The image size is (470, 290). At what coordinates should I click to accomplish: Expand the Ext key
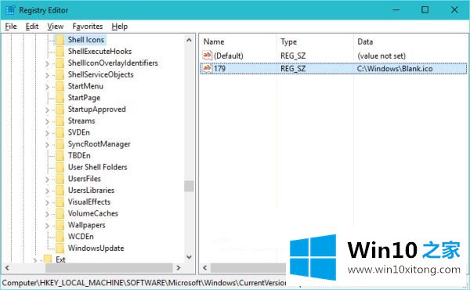[35, 260]
